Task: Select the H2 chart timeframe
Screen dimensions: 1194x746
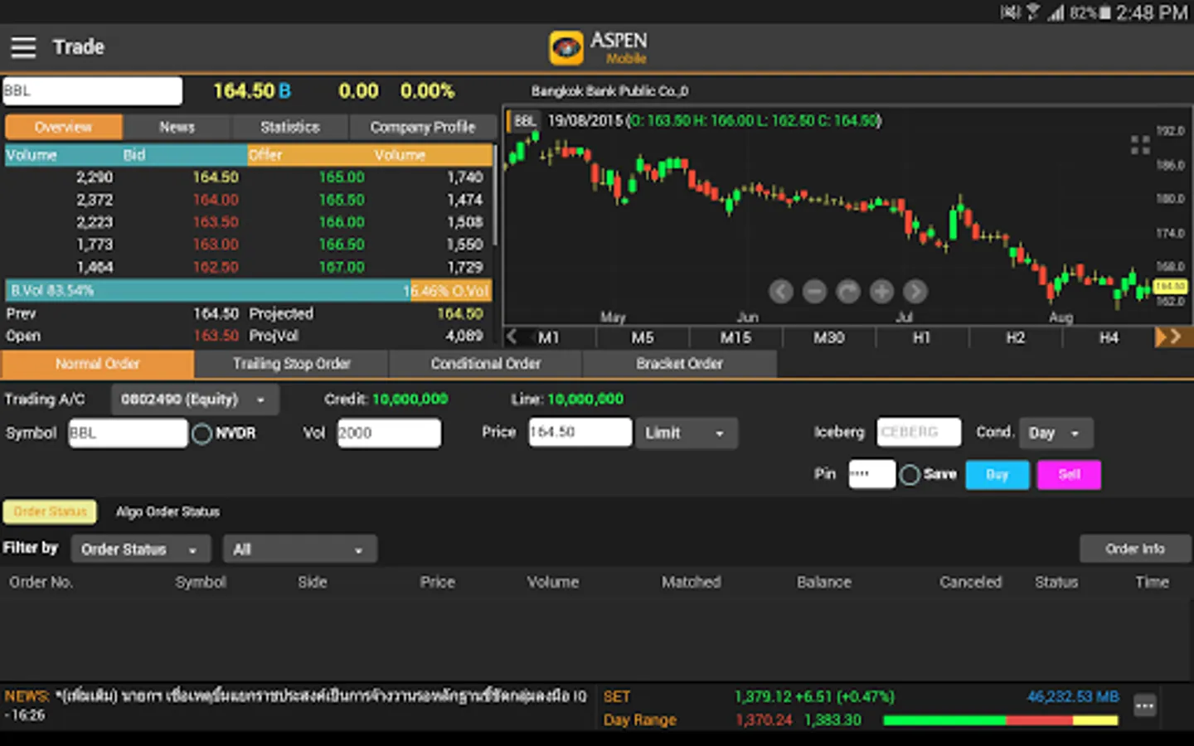Action: 1016,337
